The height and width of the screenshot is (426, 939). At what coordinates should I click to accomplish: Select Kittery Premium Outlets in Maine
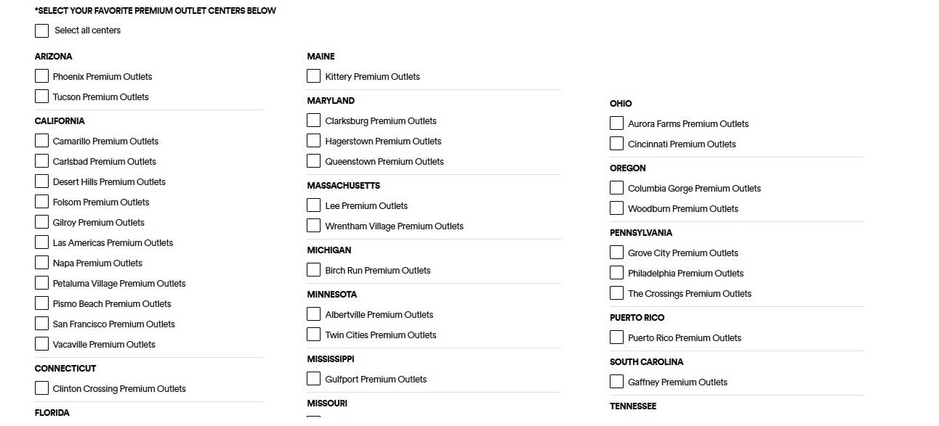(313, 76)
